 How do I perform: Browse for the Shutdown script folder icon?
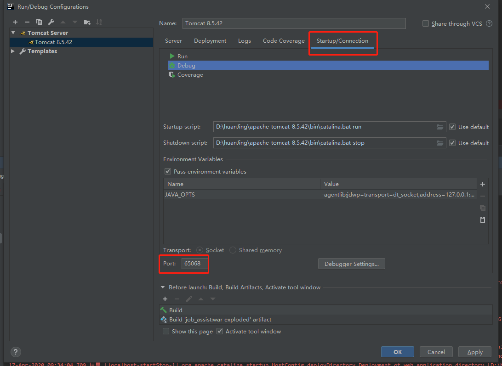tap(440, 143)
